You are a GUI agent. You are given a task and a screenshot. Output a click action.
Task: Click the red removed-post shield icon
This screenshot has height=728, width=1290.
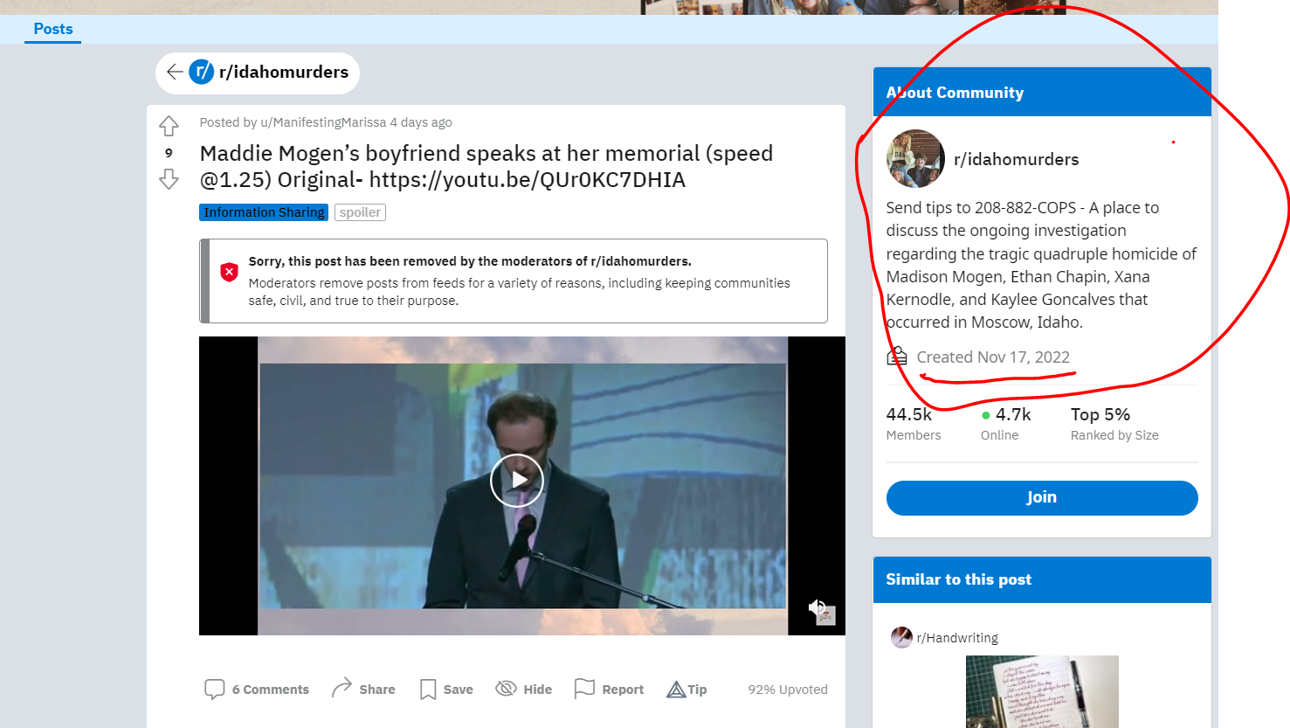click(229, 272)
